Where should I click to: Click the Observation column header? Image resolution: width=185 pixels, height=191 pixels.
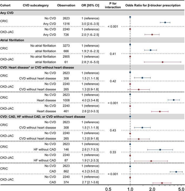tap(66, 5)
